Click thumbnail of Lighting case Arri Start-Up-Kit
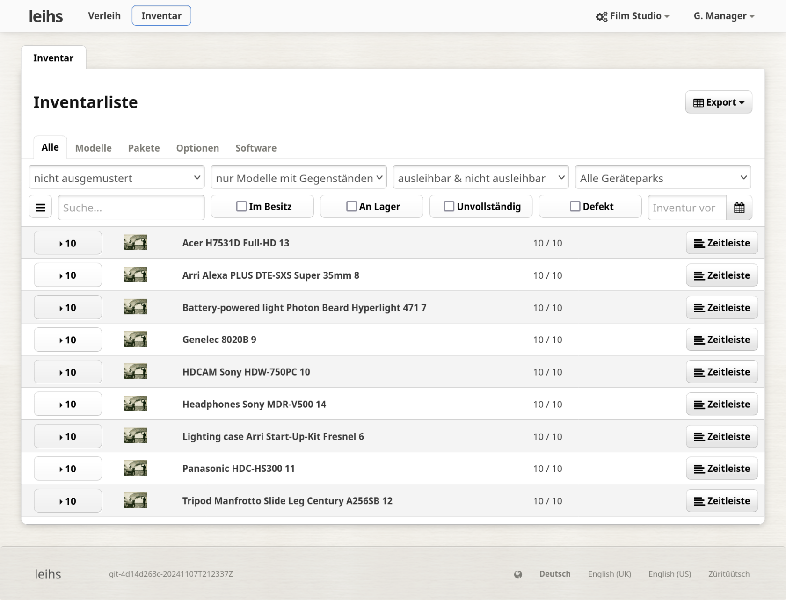 pos(136,436)
